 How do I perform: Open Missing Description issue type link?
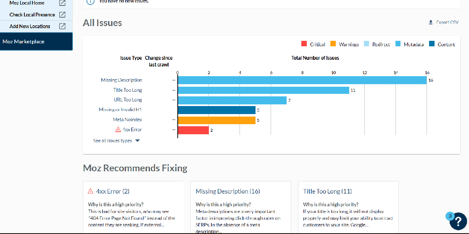pos(121,80)
